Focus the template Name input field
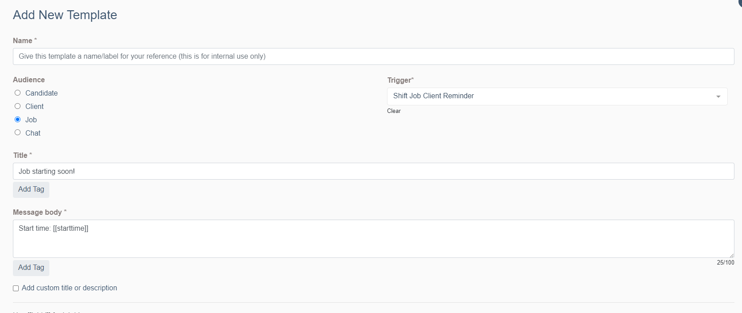The image size is (742, 313). pyautogui.click(x=373, y=56)
